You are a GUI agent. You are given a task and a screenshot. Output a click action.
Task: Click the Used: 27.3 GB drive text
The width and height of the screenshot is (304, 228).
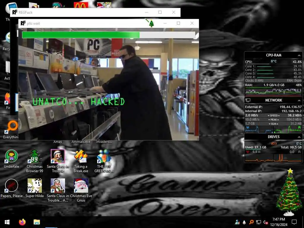256,147
